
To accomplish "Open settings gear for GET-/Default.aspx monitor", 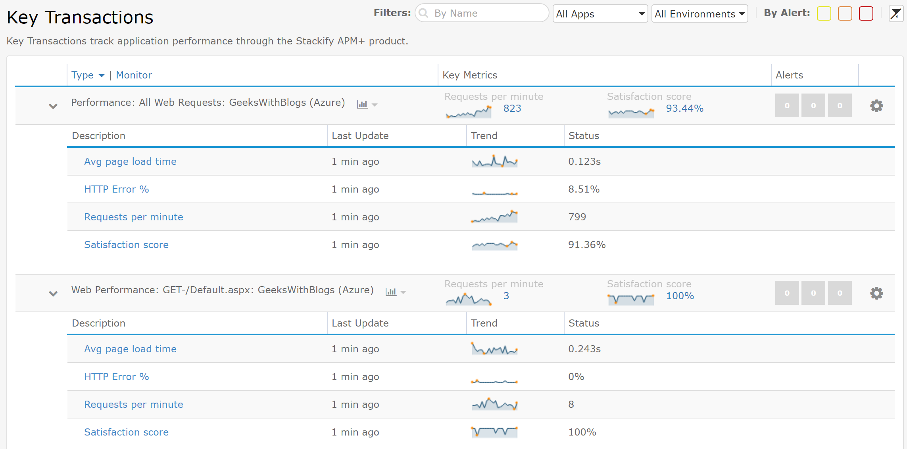I will (x=876, y=293).
